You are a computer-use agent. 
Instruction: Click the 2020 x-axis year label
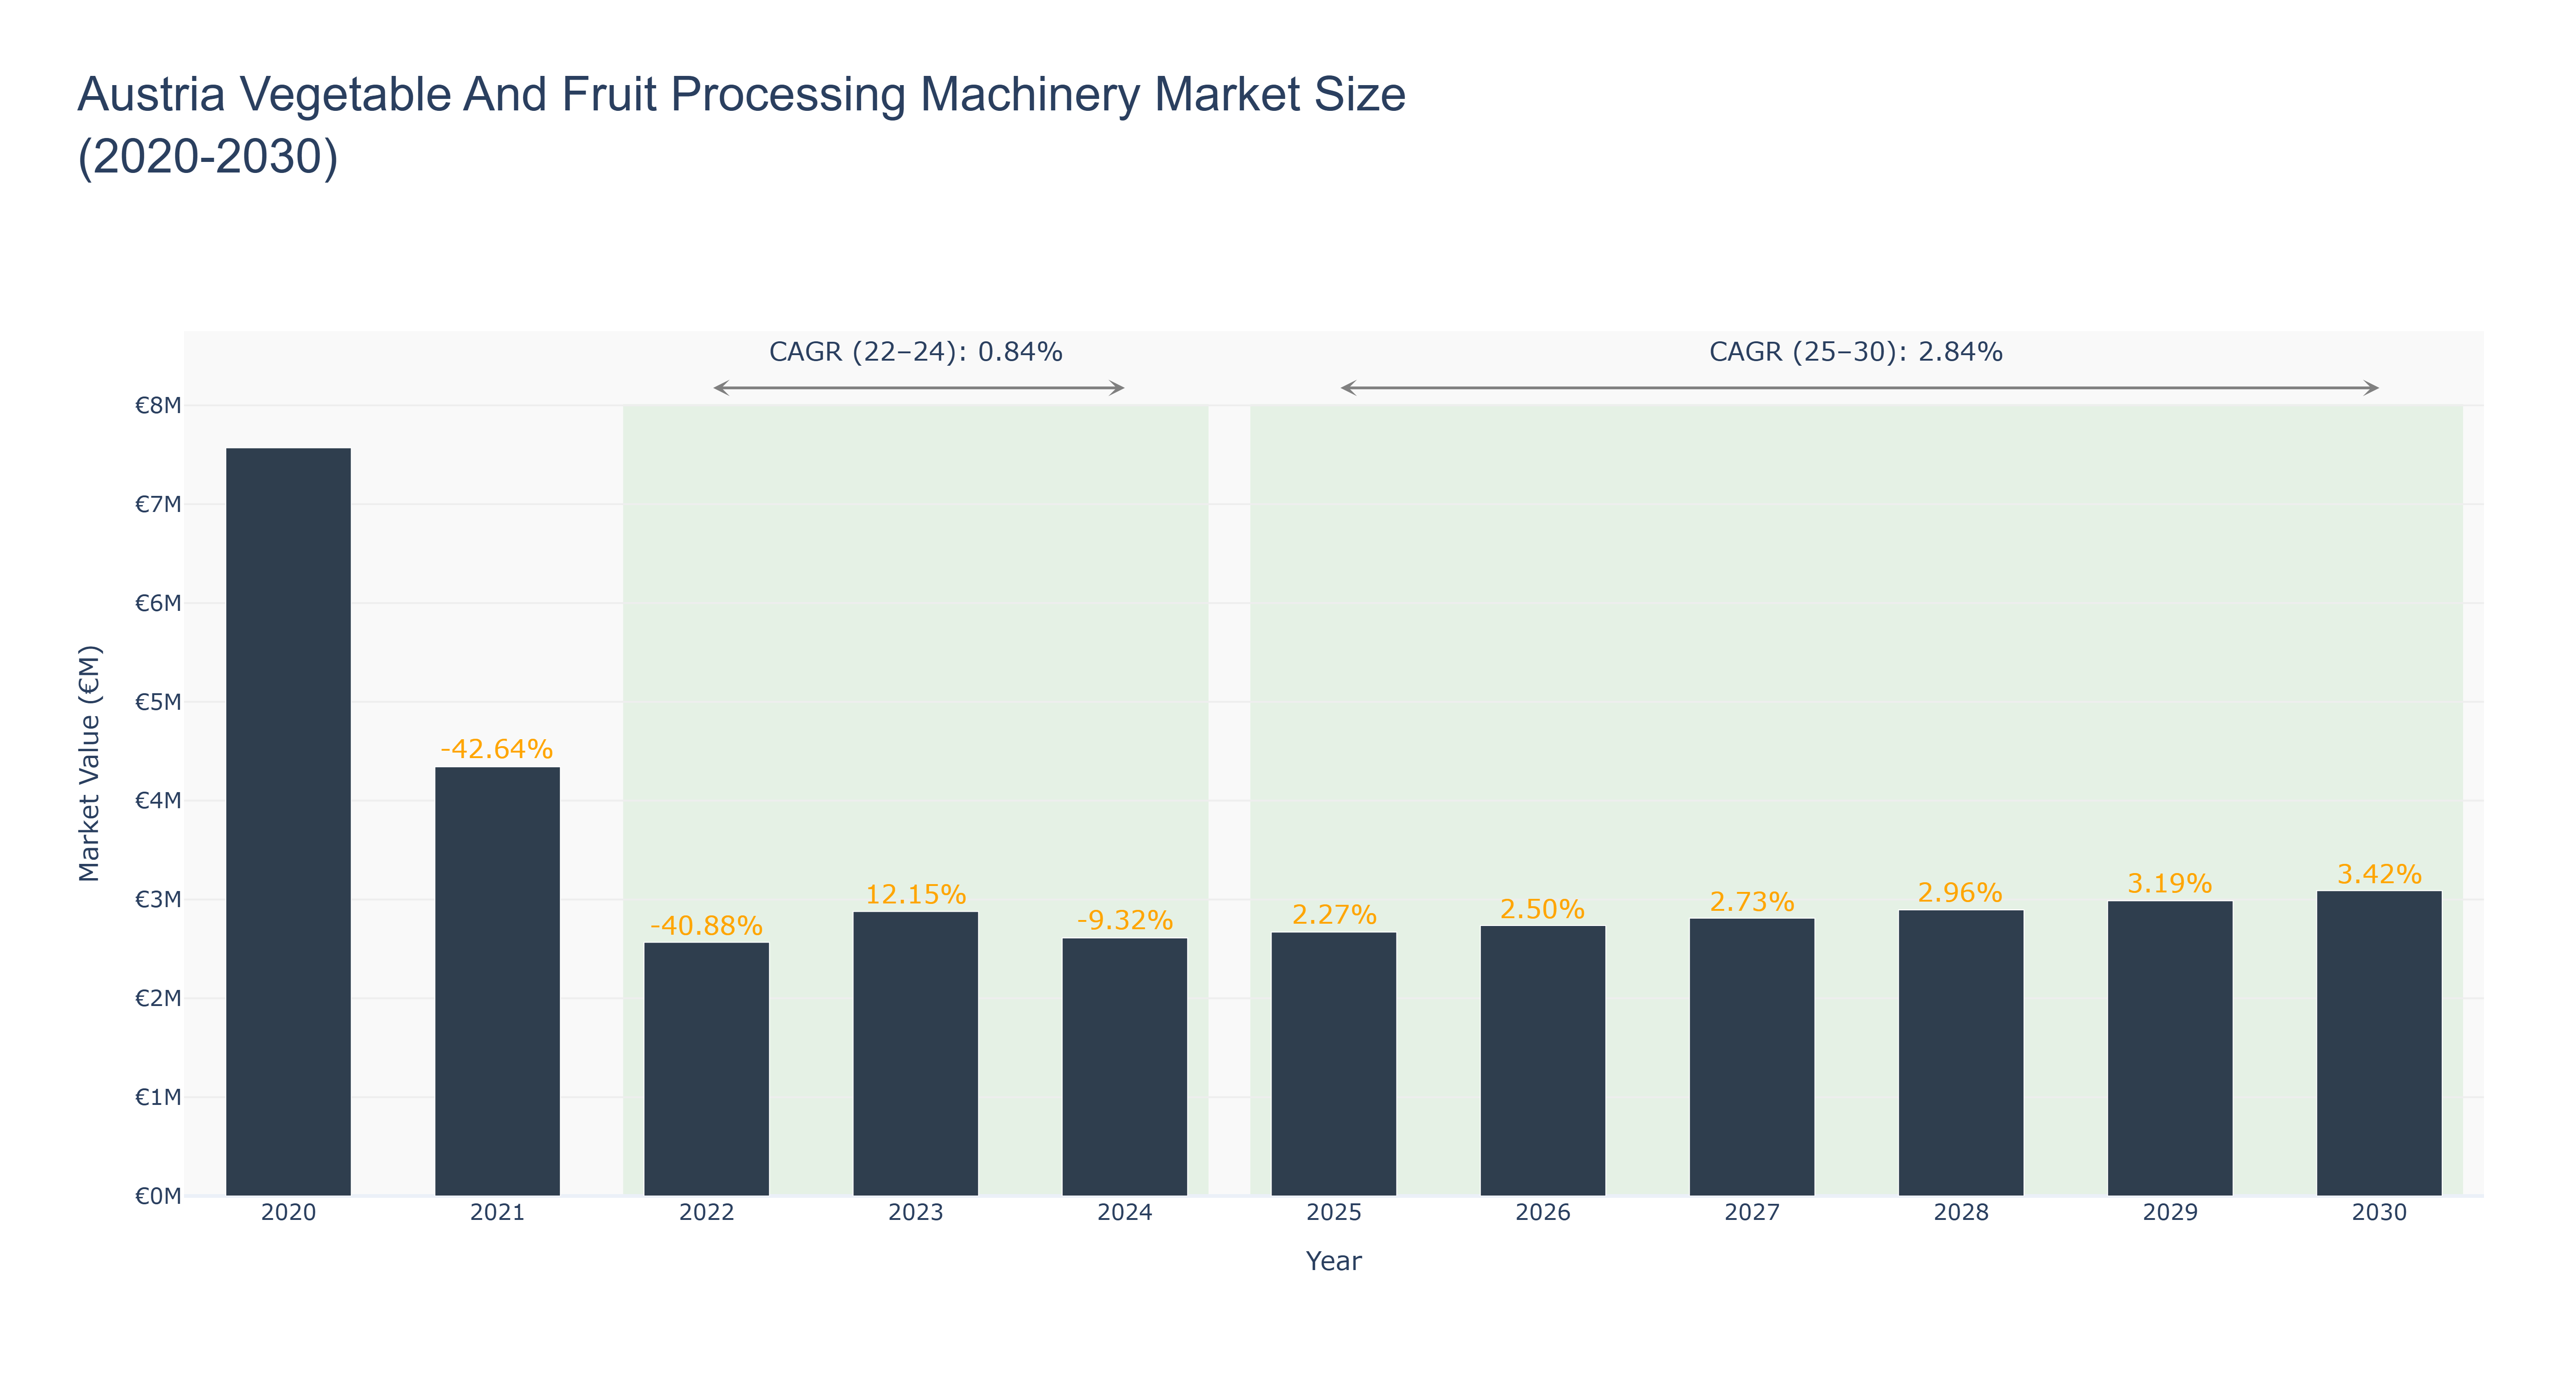pyautogui.click(x=288, y=1213)
